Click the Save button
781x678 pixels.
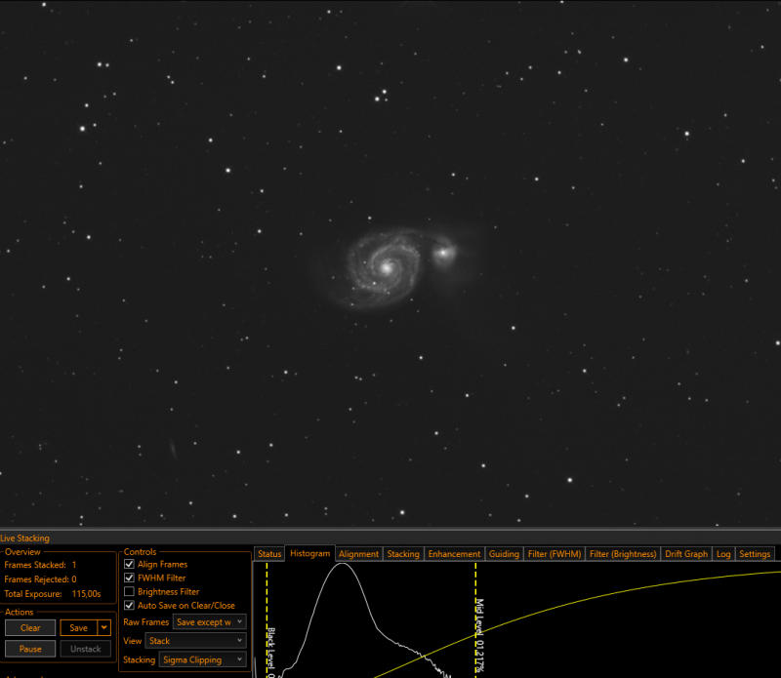pos(79,627)
